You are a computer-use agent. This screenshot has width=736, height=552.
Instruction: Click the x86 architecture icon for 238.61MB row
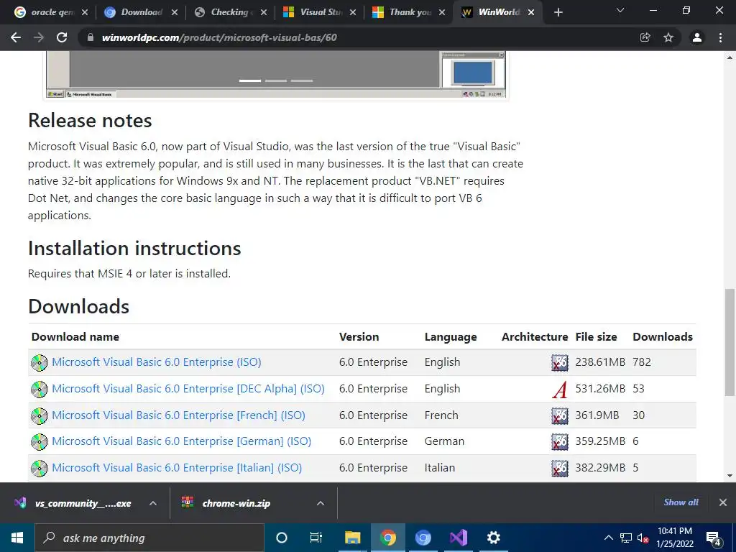pos(559,363)
